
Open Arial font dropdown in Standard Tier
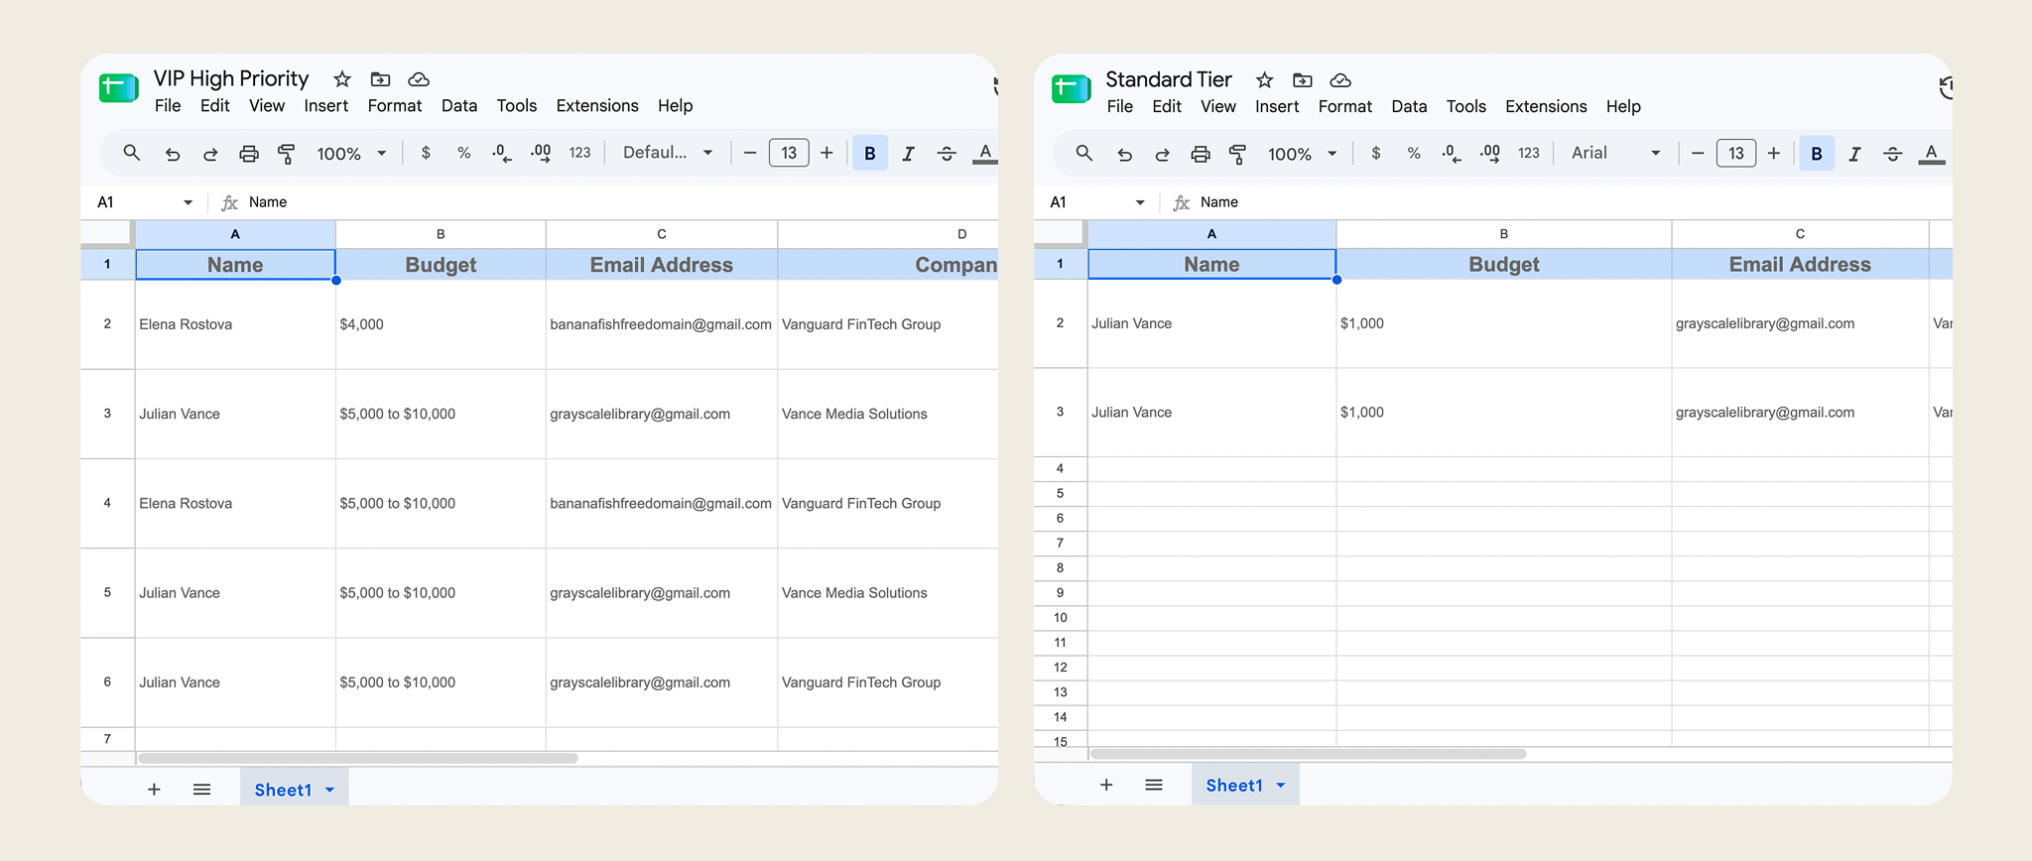(x=1615, y=153)
